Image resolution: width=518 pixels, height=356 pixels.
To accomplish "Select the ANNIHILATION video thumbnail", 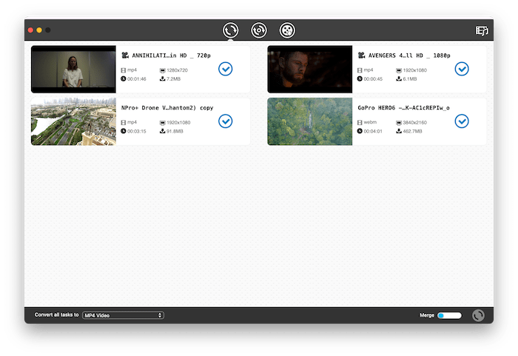I will click(x=73, y=69).
